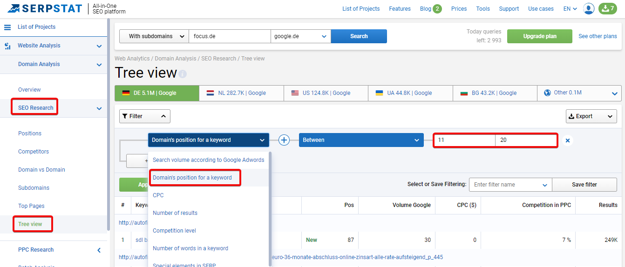Click the Results value 249K
The width and height of the screenshot is (625, 267).
point(611,240)
